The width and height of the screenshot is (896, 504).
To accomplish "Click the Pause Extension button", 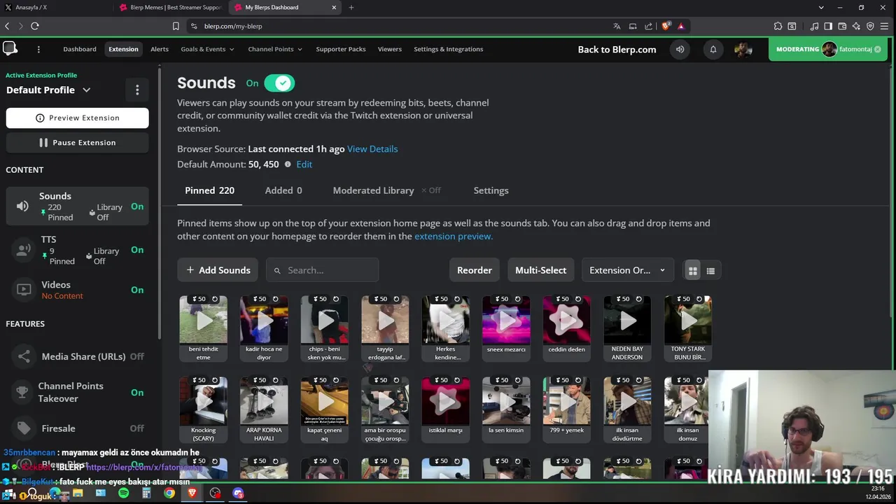I will [78, 142].
